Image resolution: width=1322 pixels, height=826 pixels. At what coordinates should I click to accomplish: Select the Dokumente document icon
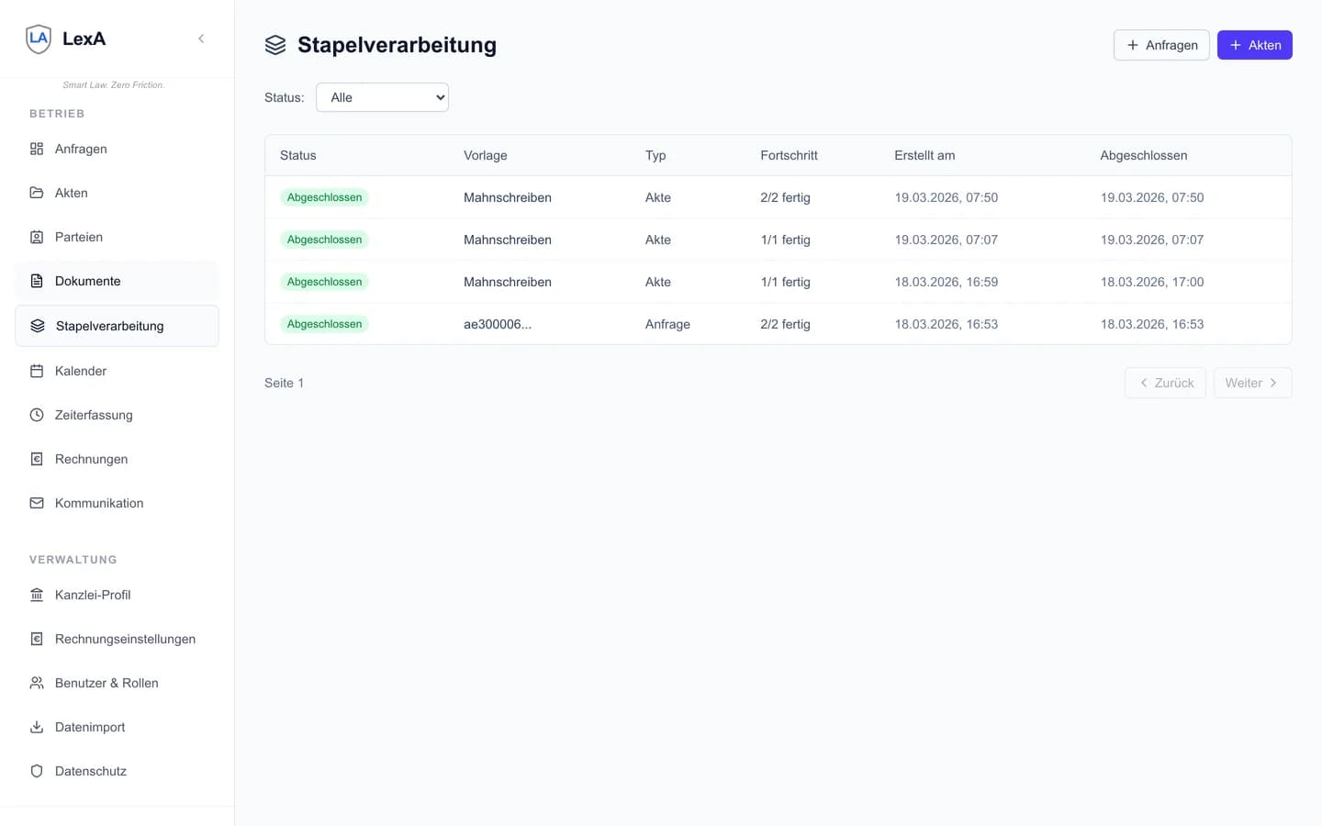[x=36, y=280]
